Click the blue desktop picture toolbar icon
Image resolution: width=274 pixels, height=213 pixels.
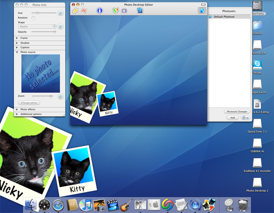click(140, 10)
